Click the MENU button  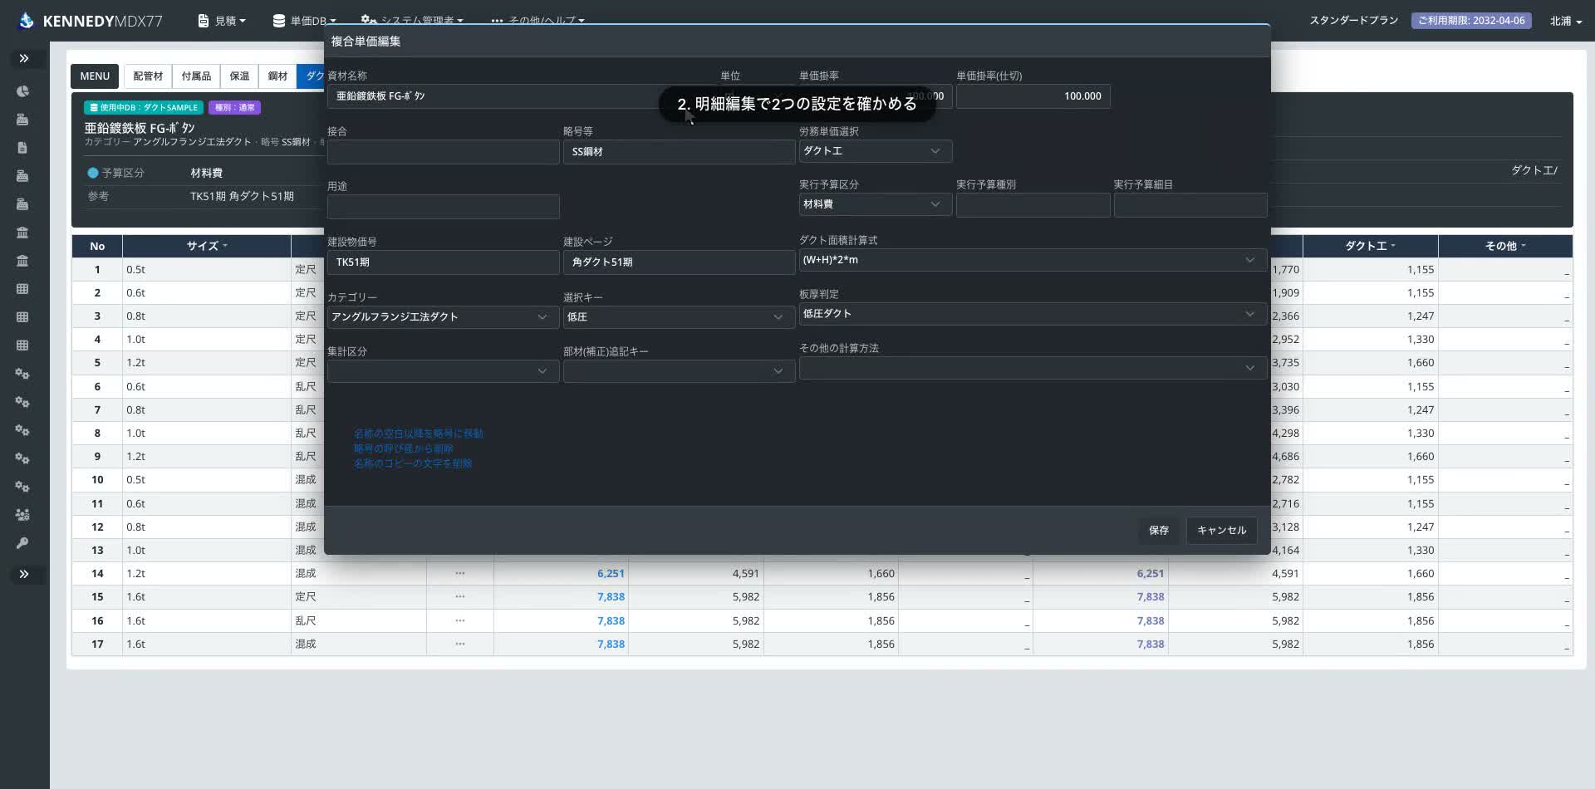click(x=95, y=76)
